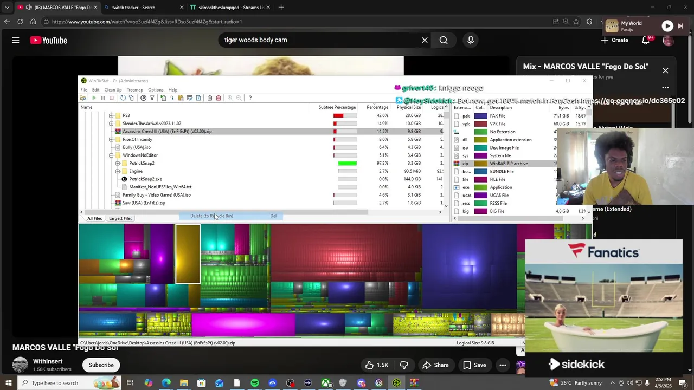The image size is (694, 390).
Task: Click the YouTube hamburger guide menu icon
Action: (x=16, y=40)
